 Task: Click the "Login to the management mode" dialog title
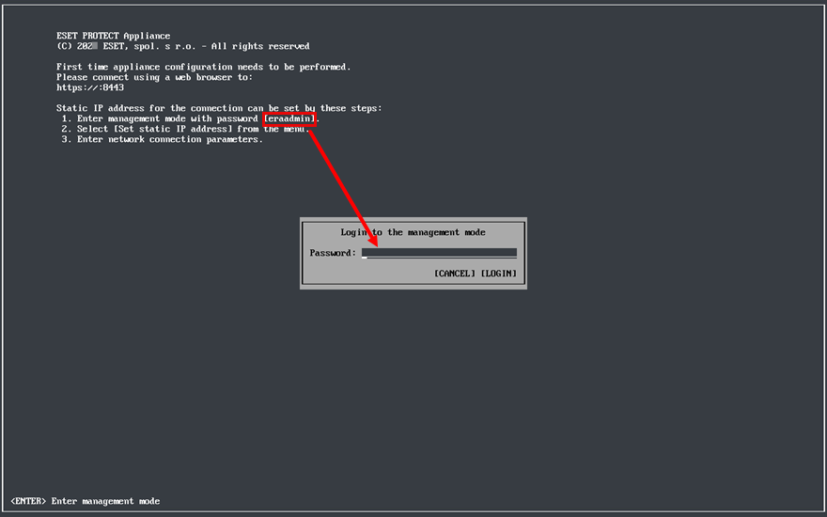(413, 232)
